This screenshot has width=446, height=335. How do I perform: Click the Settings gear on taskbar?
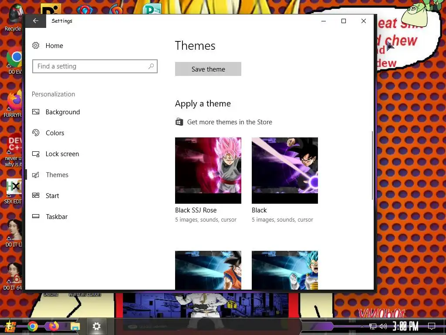[96, 326]
